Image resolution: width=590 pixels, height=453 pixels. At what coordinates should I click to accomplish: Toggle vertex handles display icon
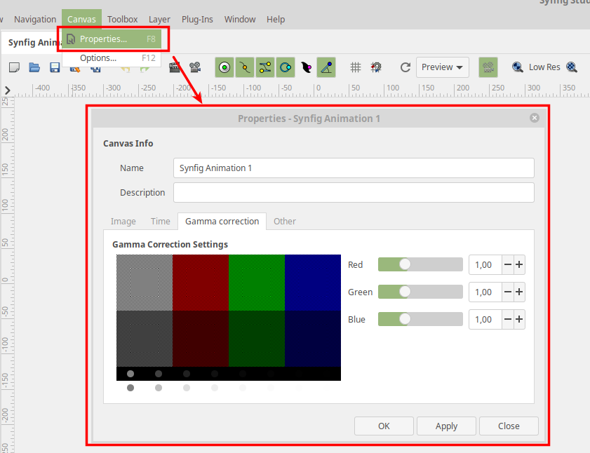pos(245,67)
